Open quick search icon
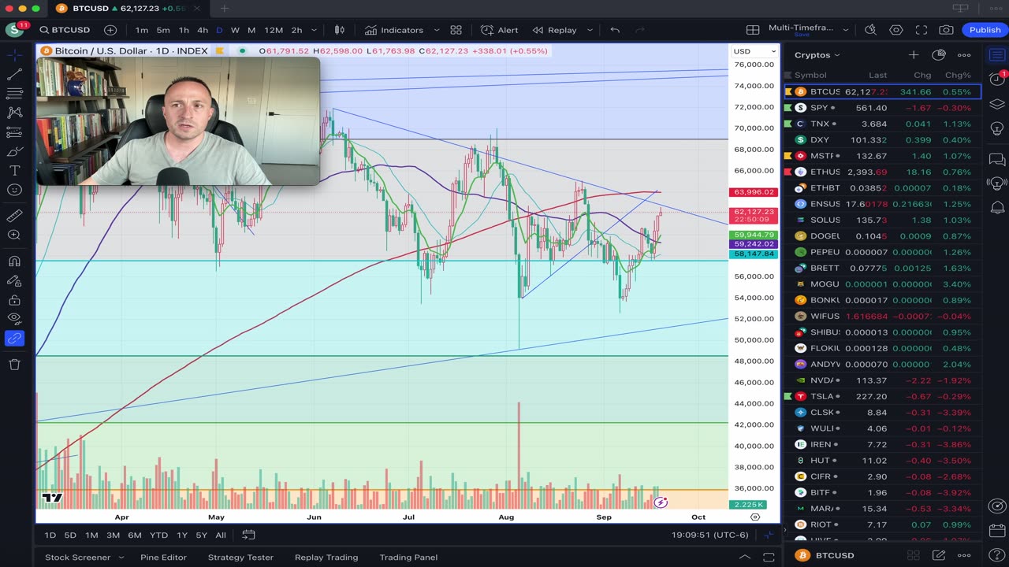The image size is (1009, 567). [870, 30]
